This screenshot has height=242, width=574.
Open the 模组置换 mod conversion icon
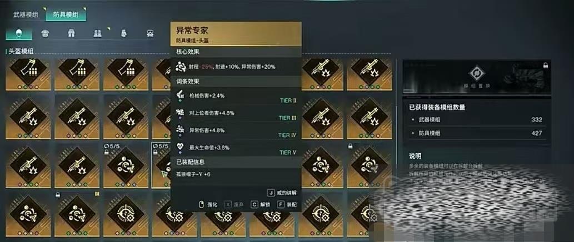tap(477, 73)
